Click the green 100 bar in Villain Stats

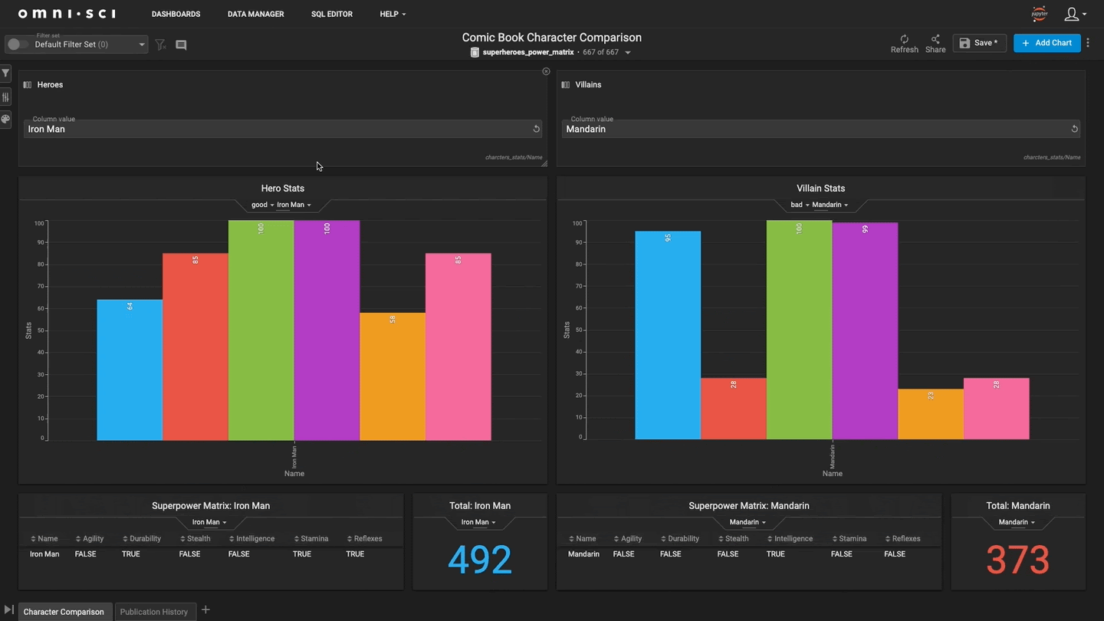pyautogui.click(x=799, y=330)
